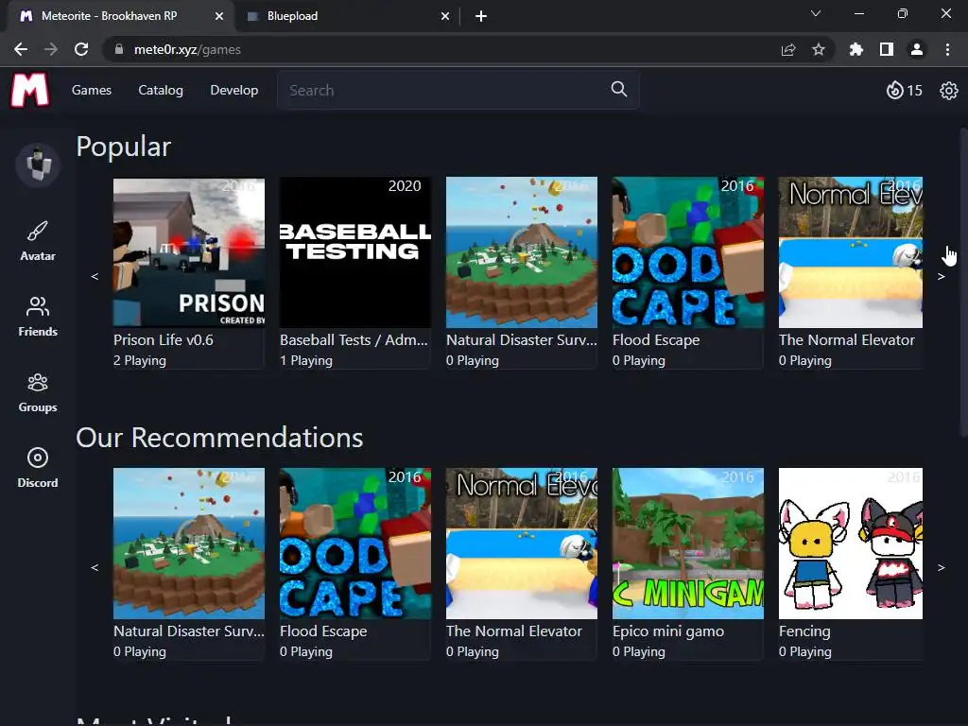968x726 pixels.
Task: Click the Baseball Tests / Adm... title
Action: [354, 340]
